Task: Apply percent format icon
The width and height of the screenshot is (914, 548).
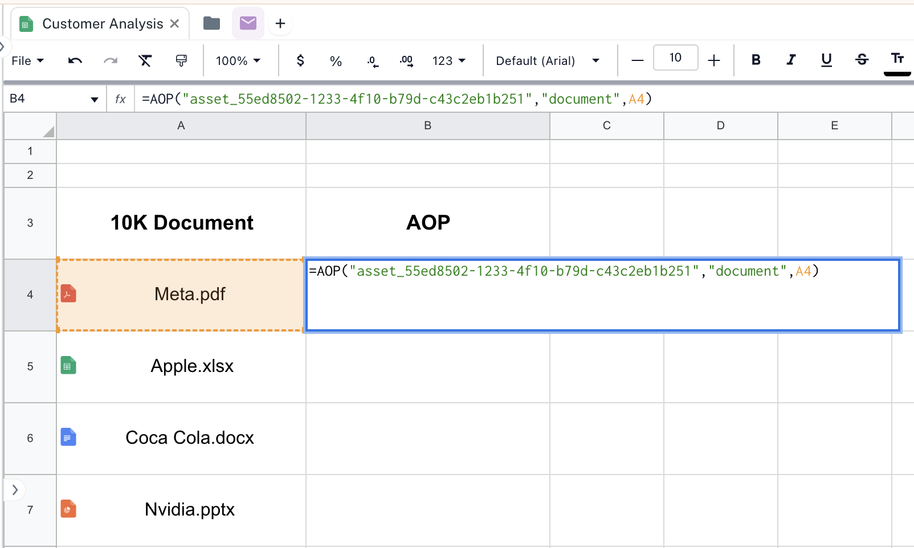Action: pos(336,61)
